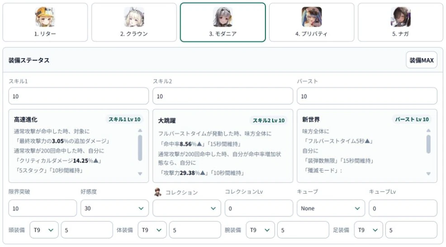
Task: Focus the 限界突破 input field
Action: [43, 208]
